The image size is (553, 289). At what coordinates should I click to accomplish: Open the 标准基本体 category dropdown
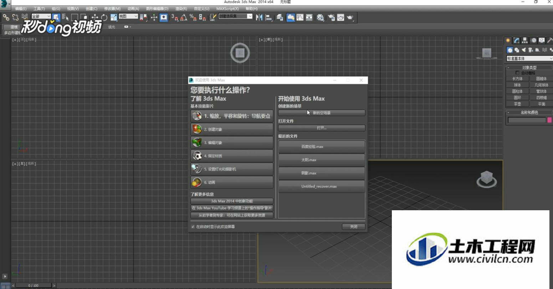[530, 58]
